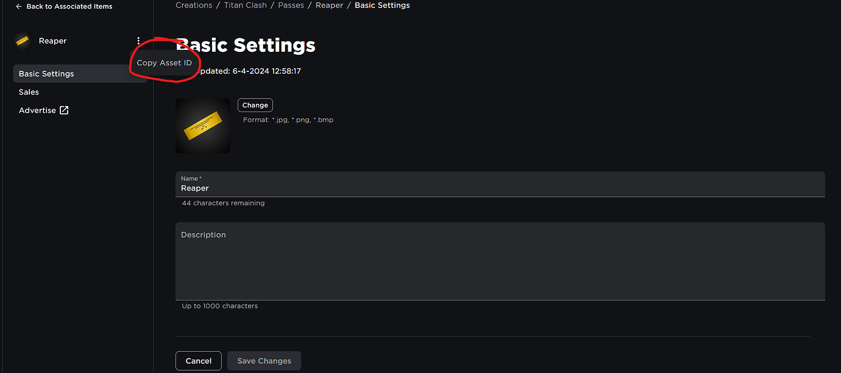
Task: Go to Passes breadcrumb link
Action: 291,5
